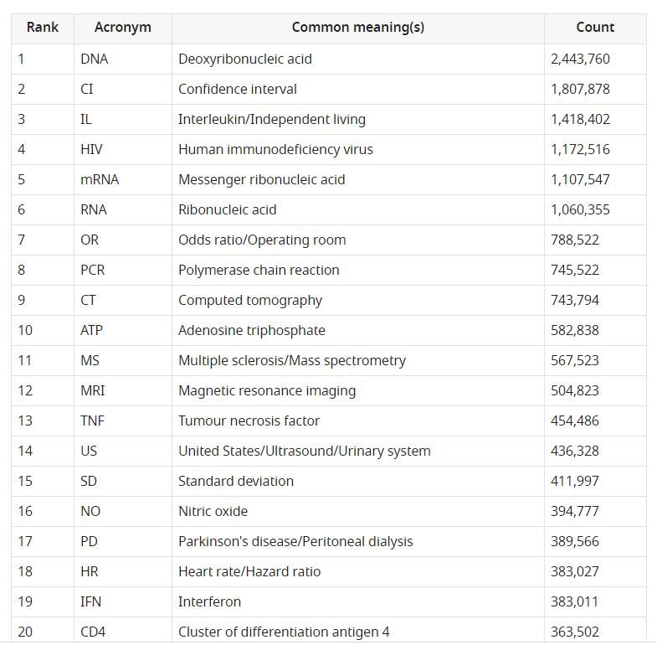
Task: Select the Deoxyribonucleic acid meaning cell
Action: tap(358, 59)
